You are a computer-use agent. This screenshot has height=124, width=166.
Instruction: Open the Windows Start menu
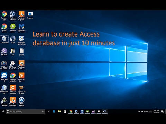(3, 111)
